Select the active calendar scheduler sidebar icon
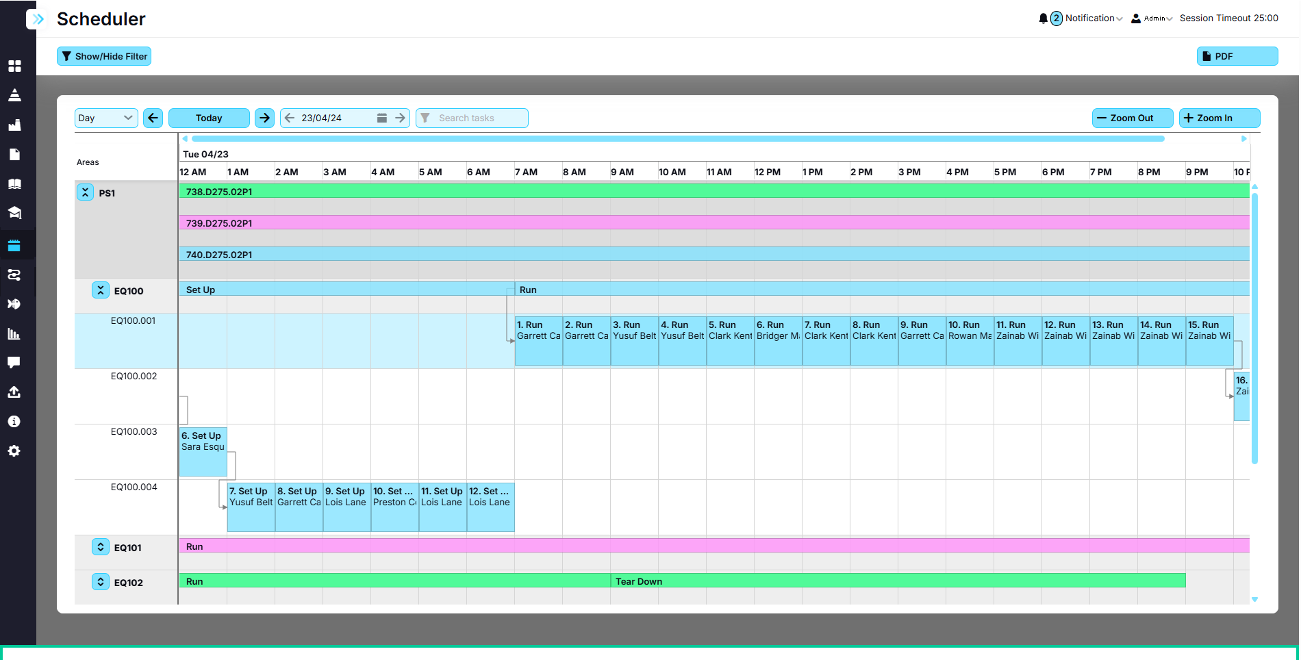Viewport: 1301px width, 660px height. 14,246
